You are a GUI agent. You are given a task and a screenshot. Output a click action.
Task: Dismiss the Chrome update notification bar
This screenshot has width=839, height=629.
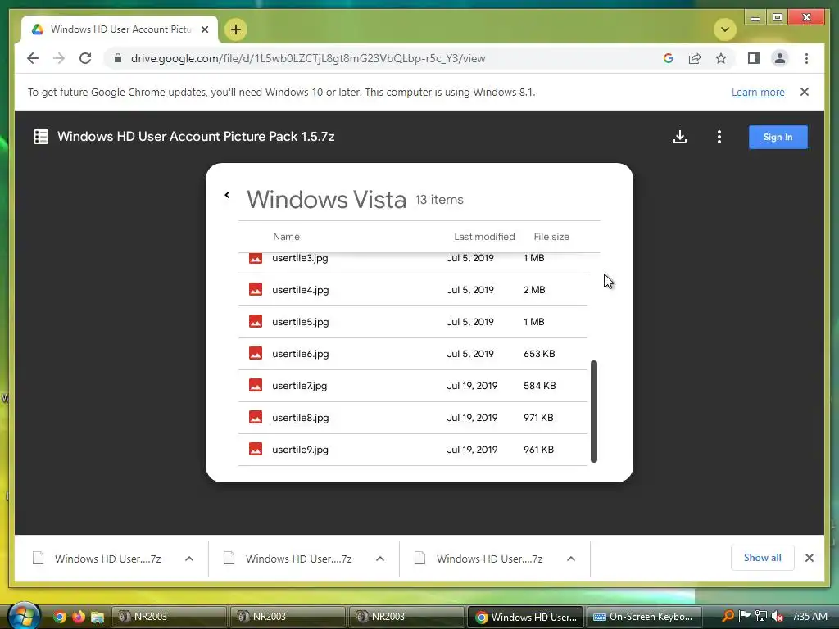click(x=805, y=92)
